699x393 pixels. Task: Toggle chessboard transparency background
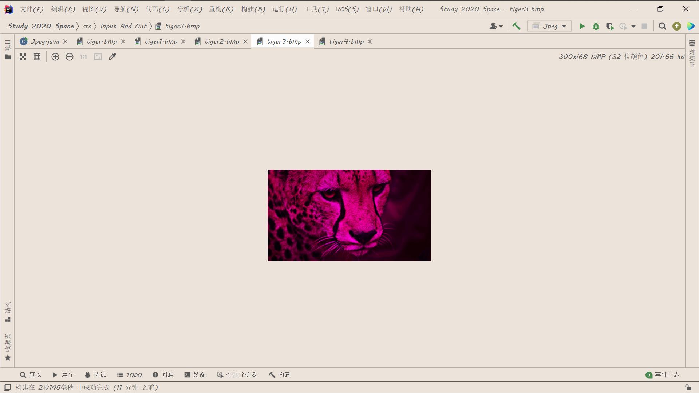coord(23,57)
